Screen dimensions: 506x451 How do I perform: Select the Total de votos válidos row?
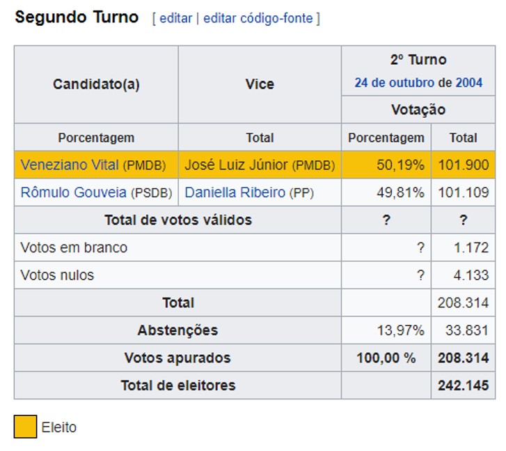click(x=255, y=220)
